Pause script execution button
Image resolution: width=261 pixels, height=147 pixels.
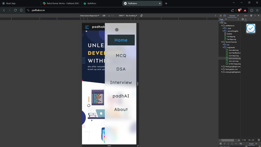[x=221, y=144]
